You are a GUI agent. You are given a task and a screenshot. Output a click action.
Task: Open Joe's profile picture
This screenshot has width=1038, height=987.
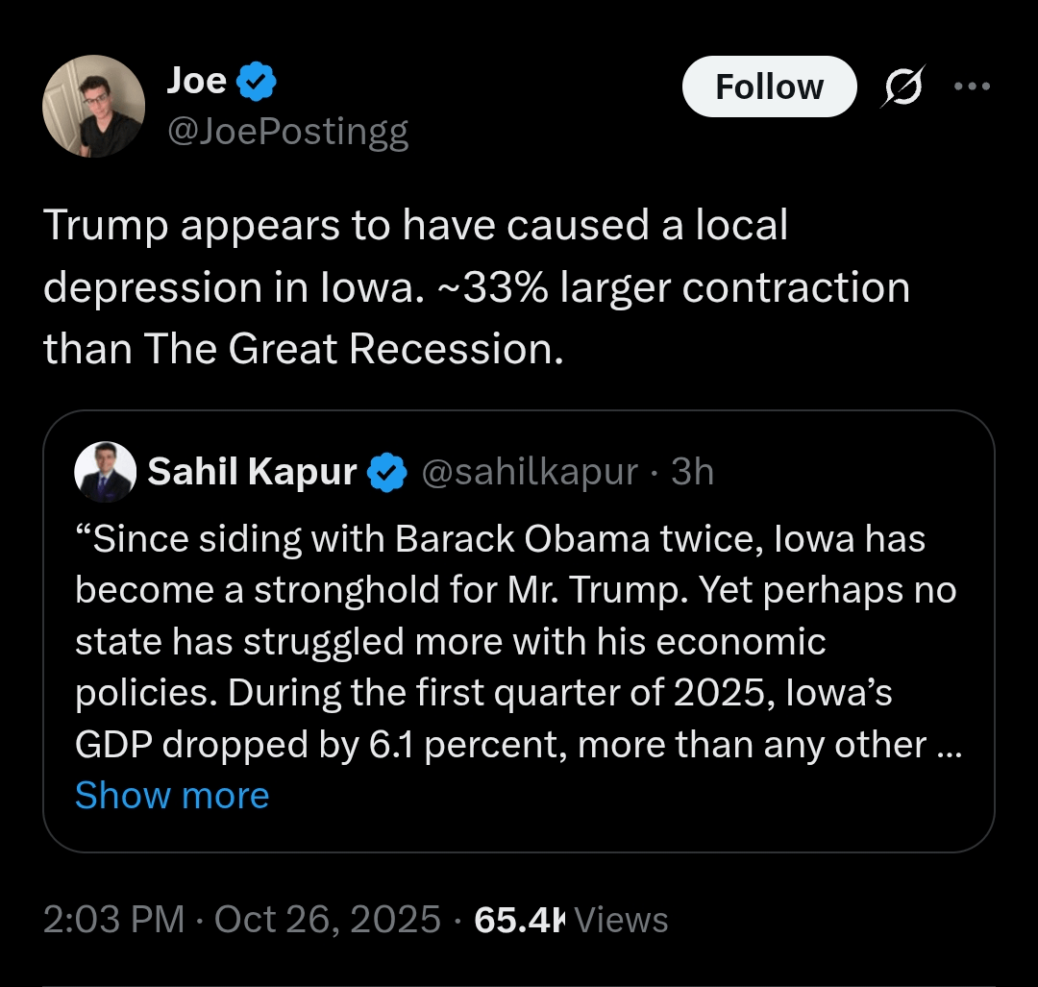[93, 106]
